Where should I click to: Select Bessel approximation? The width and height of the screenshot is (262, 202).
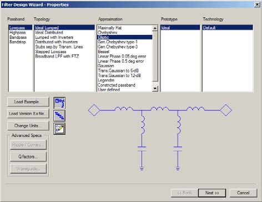[x=125, y=52]
